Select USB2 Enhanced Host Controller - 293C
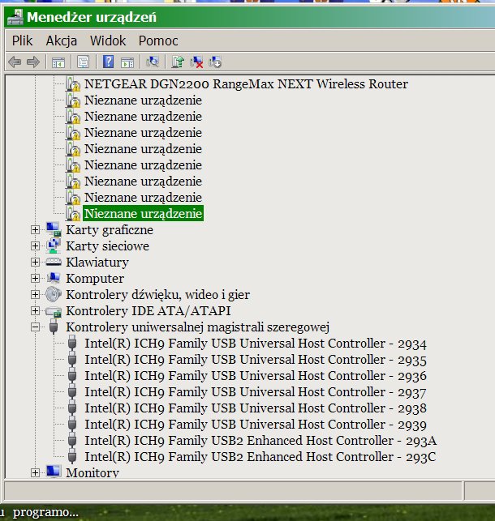 (x=260, y=457)
